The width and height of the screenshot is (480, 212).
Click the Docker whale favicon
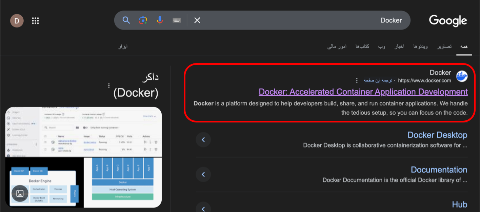click(x=461, y=76)
